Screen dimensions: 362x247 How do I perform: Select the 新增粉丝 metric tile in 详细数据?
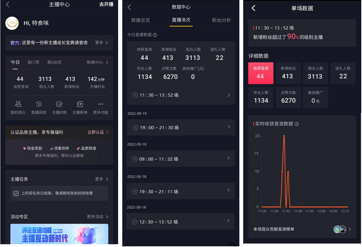point(288,73)
